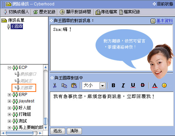Click the 測試 group icon
The image size is (175, 136).
pos(15,121)
